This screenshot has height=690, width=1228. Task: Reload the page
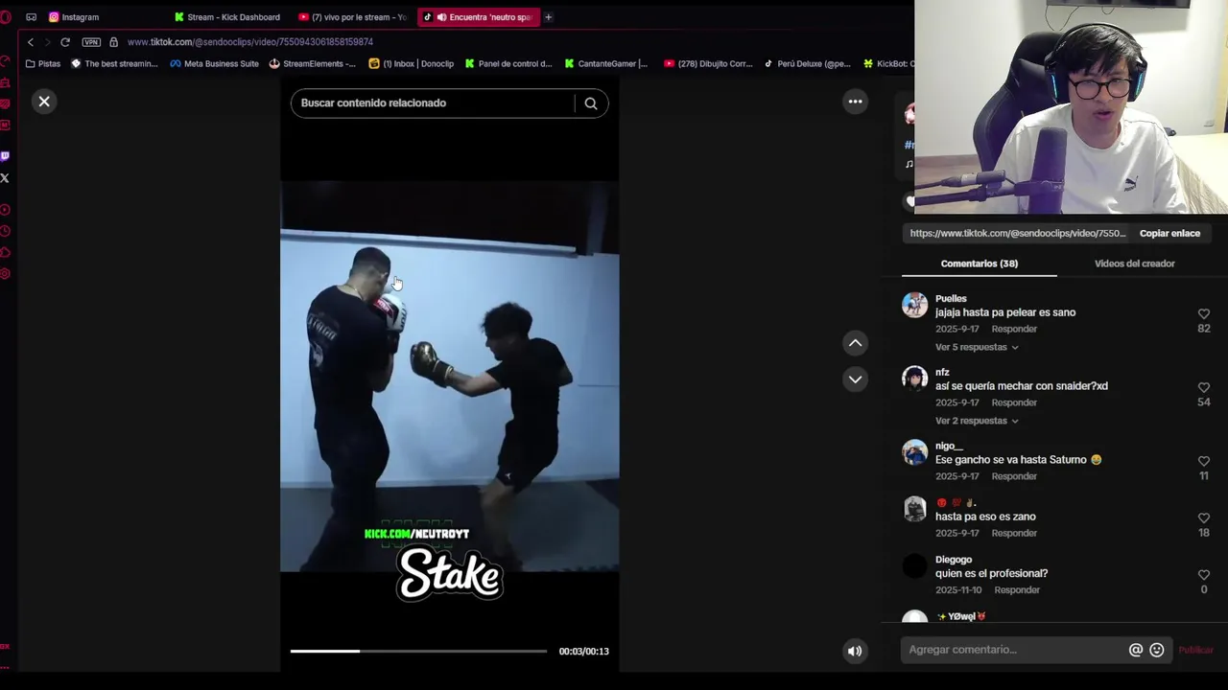[65, 42]
